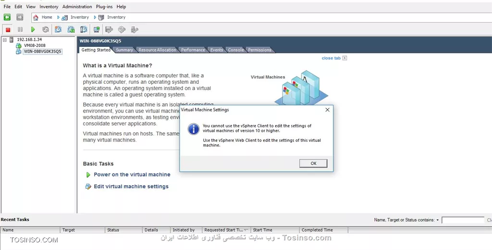The width and height of the screenshot is (492, 250).
Task: Select 192.168.1.34 host in tree
Action: (29, 40)
